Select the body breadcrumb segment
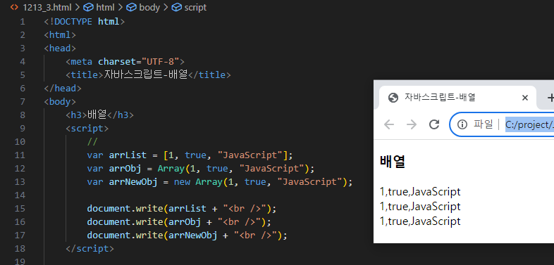Image resolution: width=554 pixels, height=265 pixels. [x=149, y=7]
